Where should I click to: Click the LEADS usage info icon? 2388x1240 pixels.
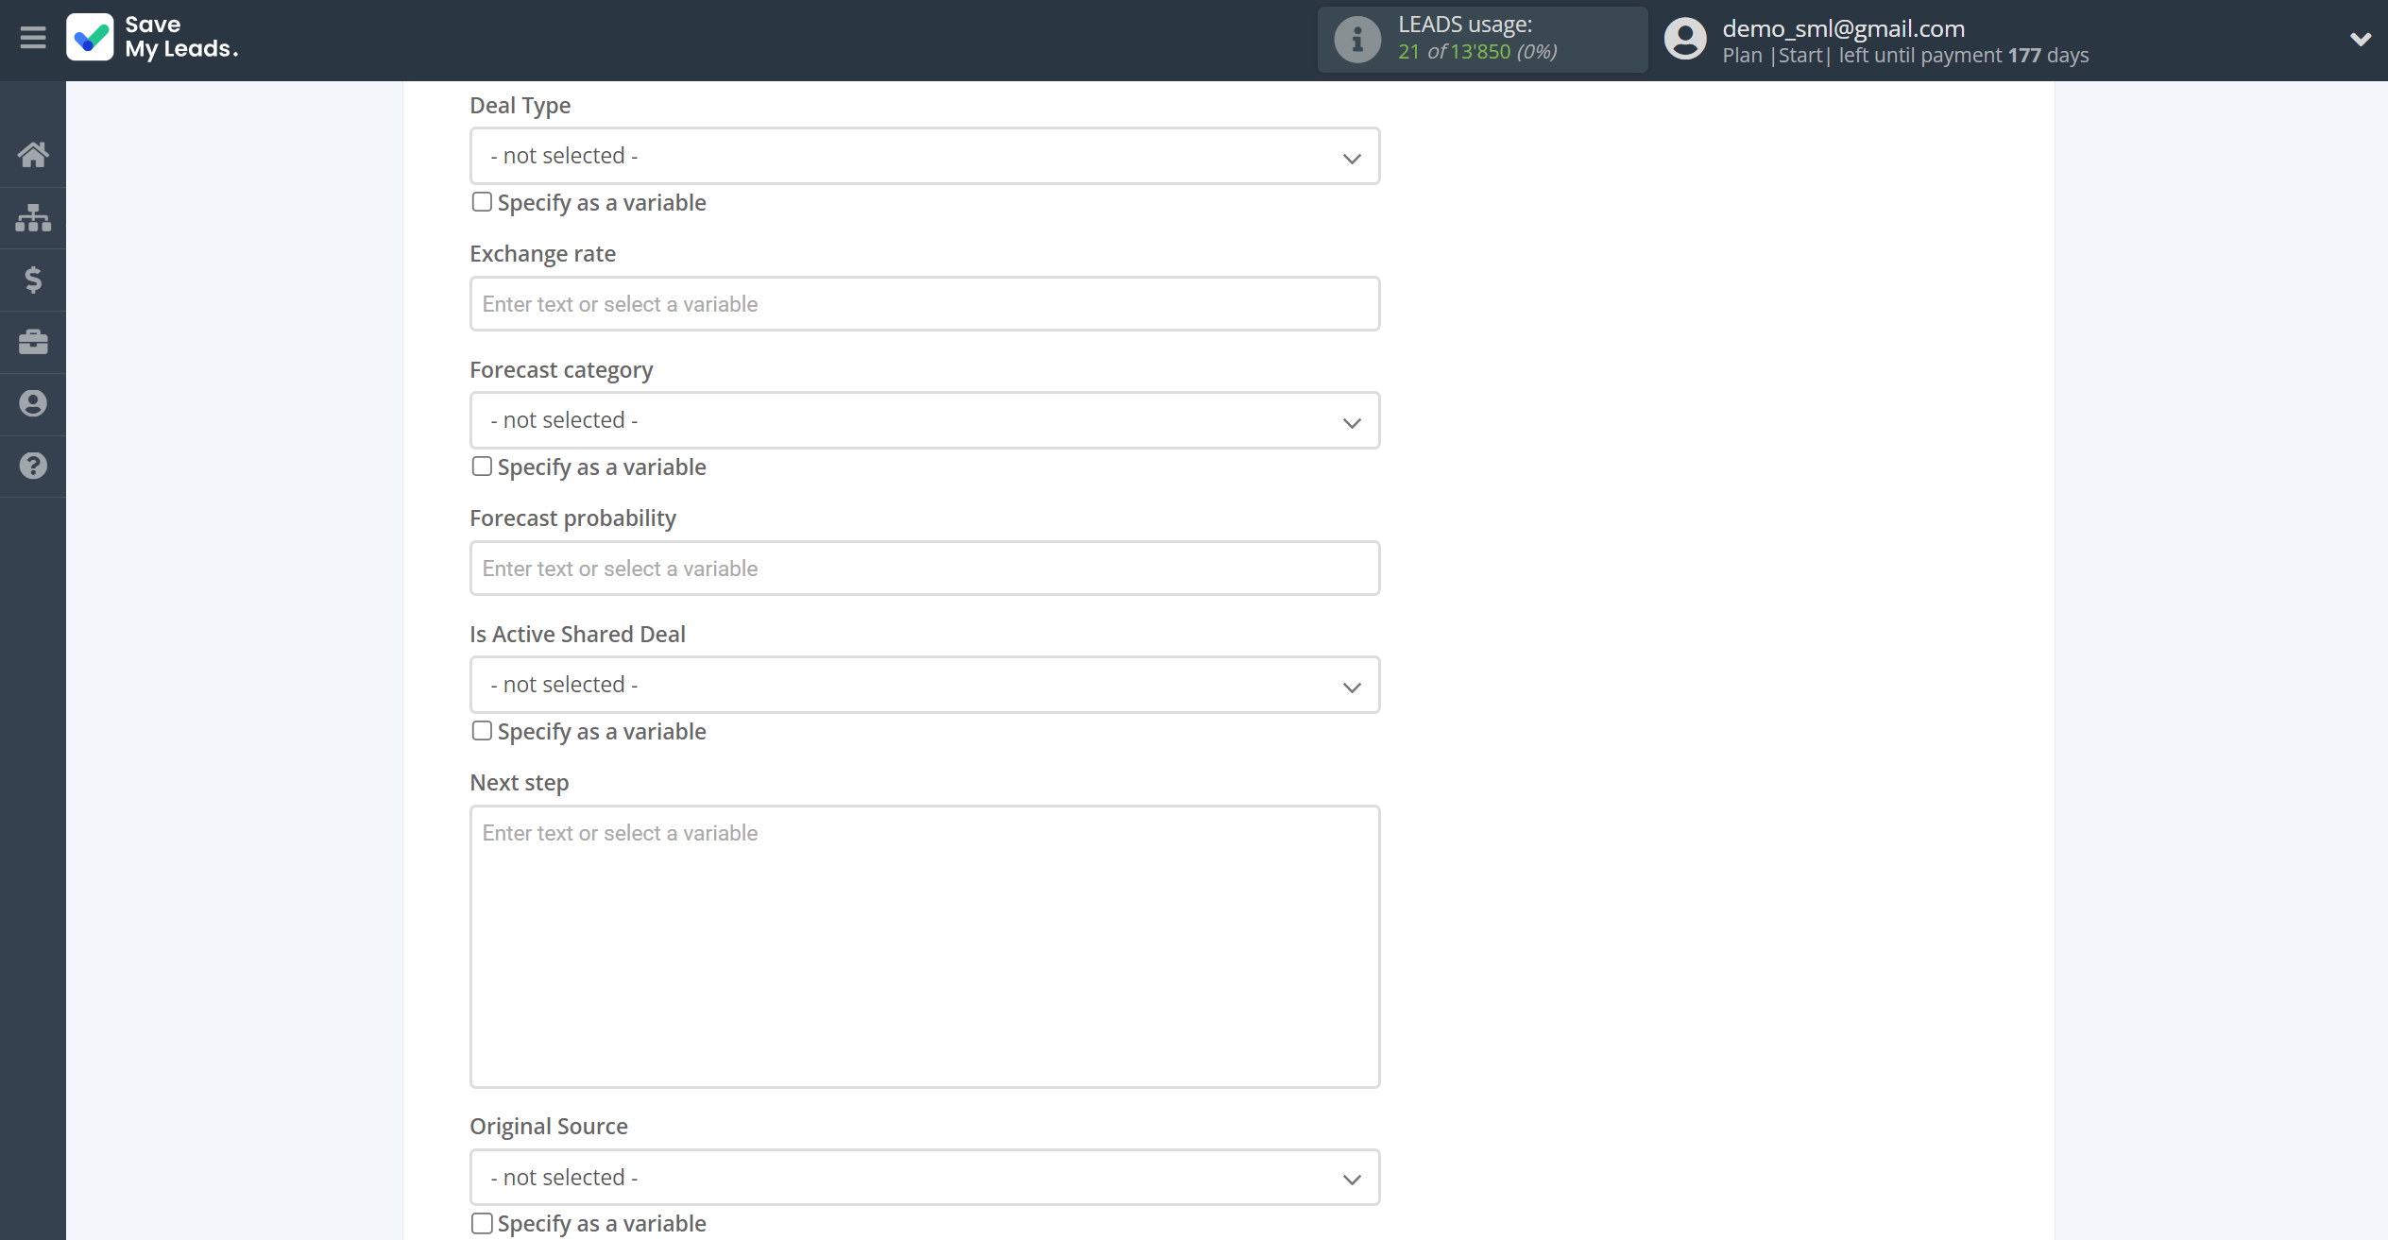(1357, 40)
